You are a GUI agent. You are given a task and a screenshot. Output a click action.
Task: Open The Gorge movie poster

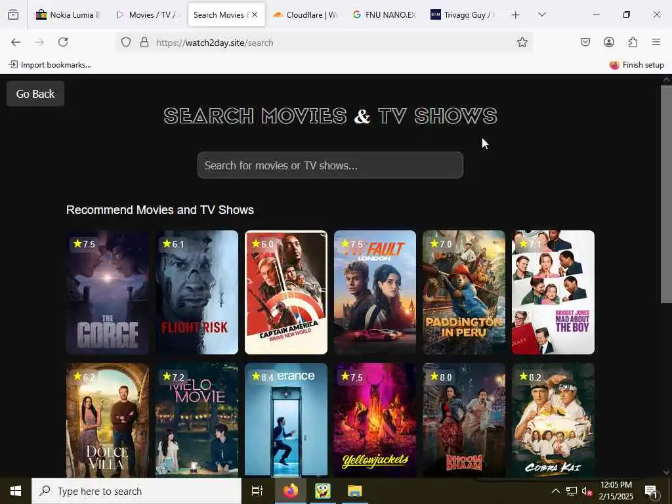coord(108,292)
